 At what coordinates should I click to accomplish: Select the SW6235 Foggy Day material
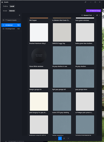62,32
